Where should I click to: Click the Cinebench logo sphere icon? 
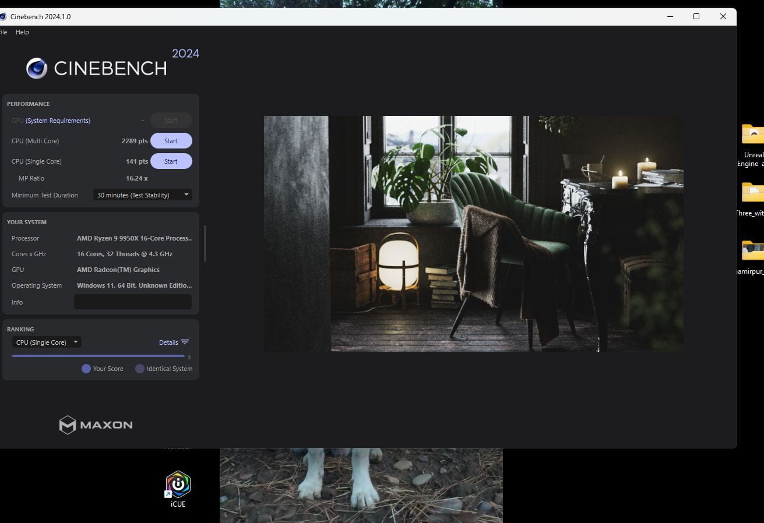click(x=37, y=68)
